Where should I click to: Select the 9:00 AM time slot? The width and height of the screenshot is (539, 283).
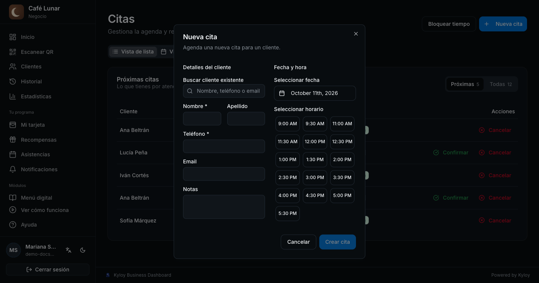(x=287, y=124)
